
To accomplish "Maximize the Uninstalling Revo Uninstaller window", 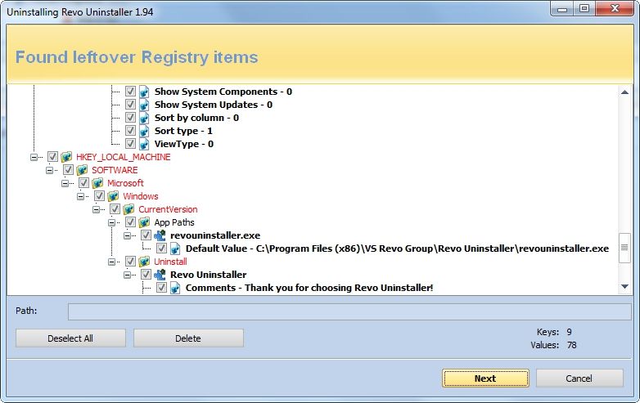I will (x=584, y=8).
